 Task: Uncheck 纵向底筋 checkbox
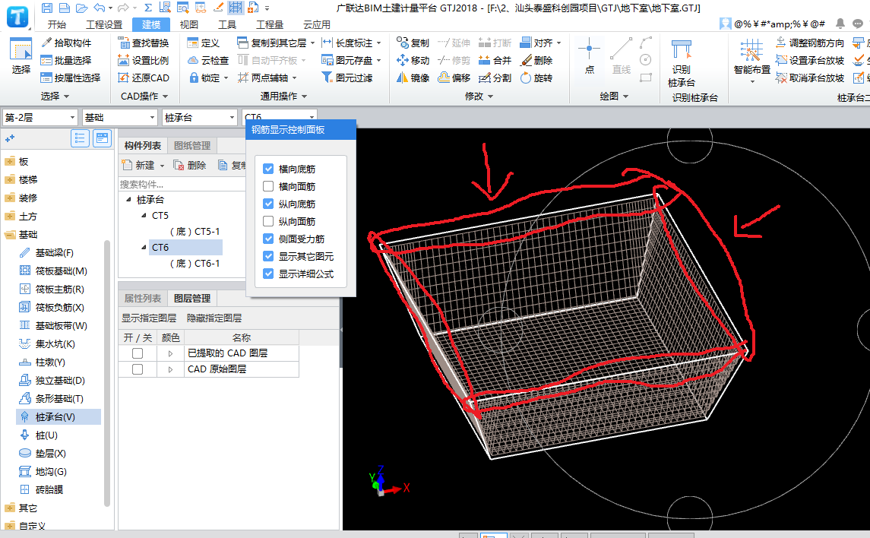coord(268,204)
